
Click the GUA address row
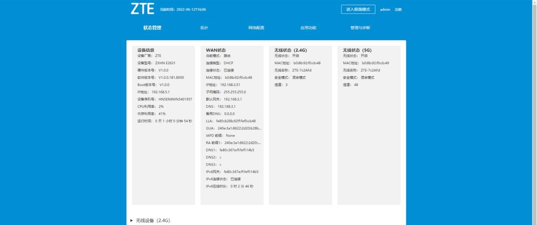point(234,128)
